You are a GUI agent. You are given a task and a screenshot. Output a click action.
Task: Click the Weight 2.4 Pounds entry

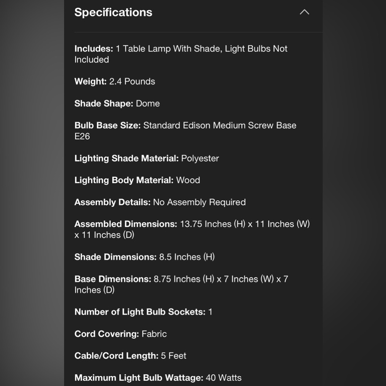pyautogui.click(x=115, y=81)
